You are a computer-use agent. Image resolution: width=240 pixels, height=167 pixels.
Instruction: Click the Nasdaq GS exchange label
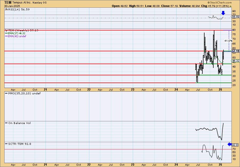click(x=39, y=3)
